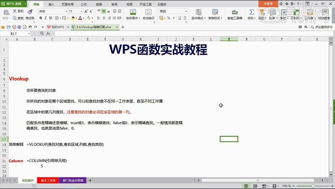The image size is (335, 189).
Task: Decrease font size with the A- icon
Action: pyautogui.click(x=91, y=11)
